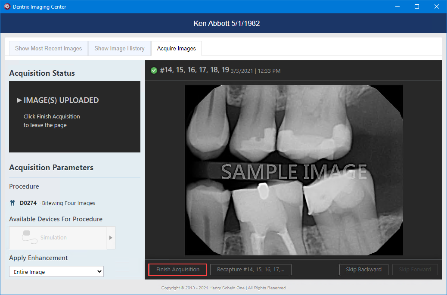
Task: Select the Acquire Images tab
Action: click(176, 49)
